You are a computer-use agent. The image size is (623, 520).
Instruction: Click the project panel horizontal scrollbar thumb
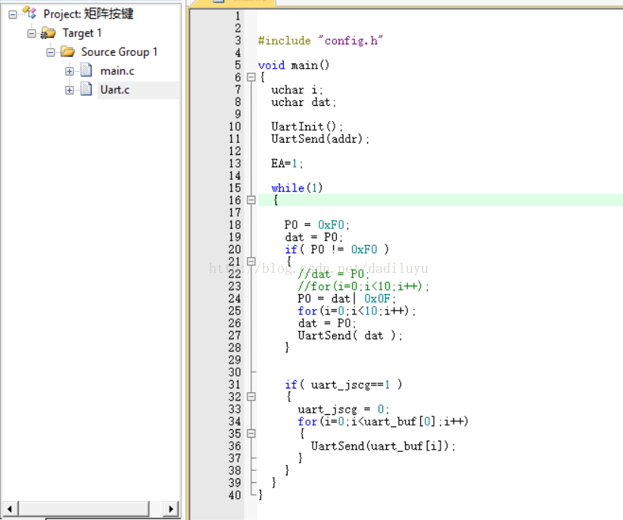84,509
